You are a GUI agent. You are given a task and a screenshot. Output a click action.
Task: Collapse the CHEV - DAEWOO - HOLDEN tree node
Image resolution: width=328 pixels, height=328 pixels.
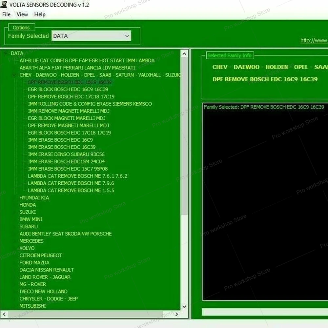[x=14, y=75]
